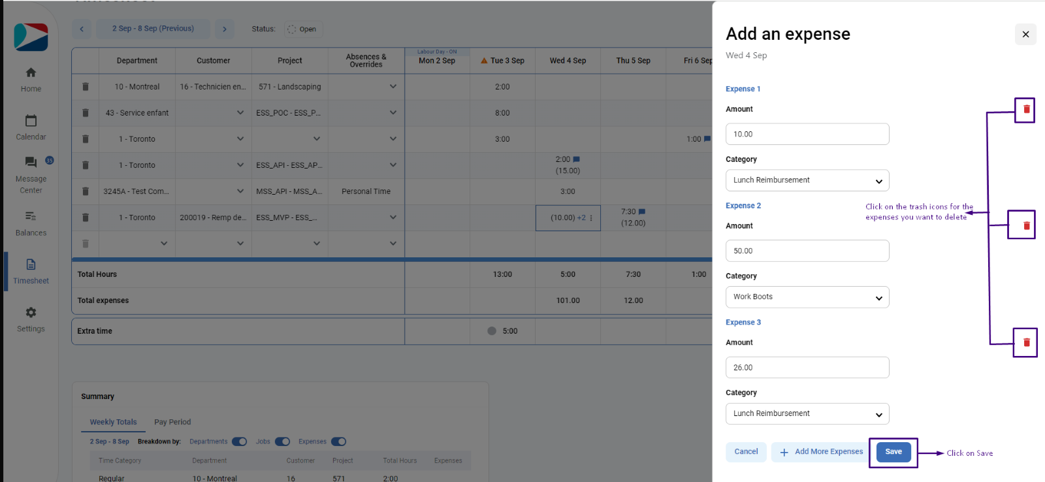Expand Absences dropdown in ESS_MVP row
The height and width of the screenshot is (482, 1045).
tap(393, 217)
